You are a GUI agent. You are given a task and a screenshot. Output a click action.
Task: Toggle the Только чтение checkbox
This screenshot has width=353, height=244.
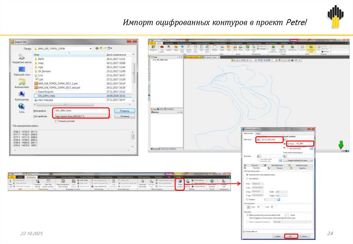pos(56,121)
